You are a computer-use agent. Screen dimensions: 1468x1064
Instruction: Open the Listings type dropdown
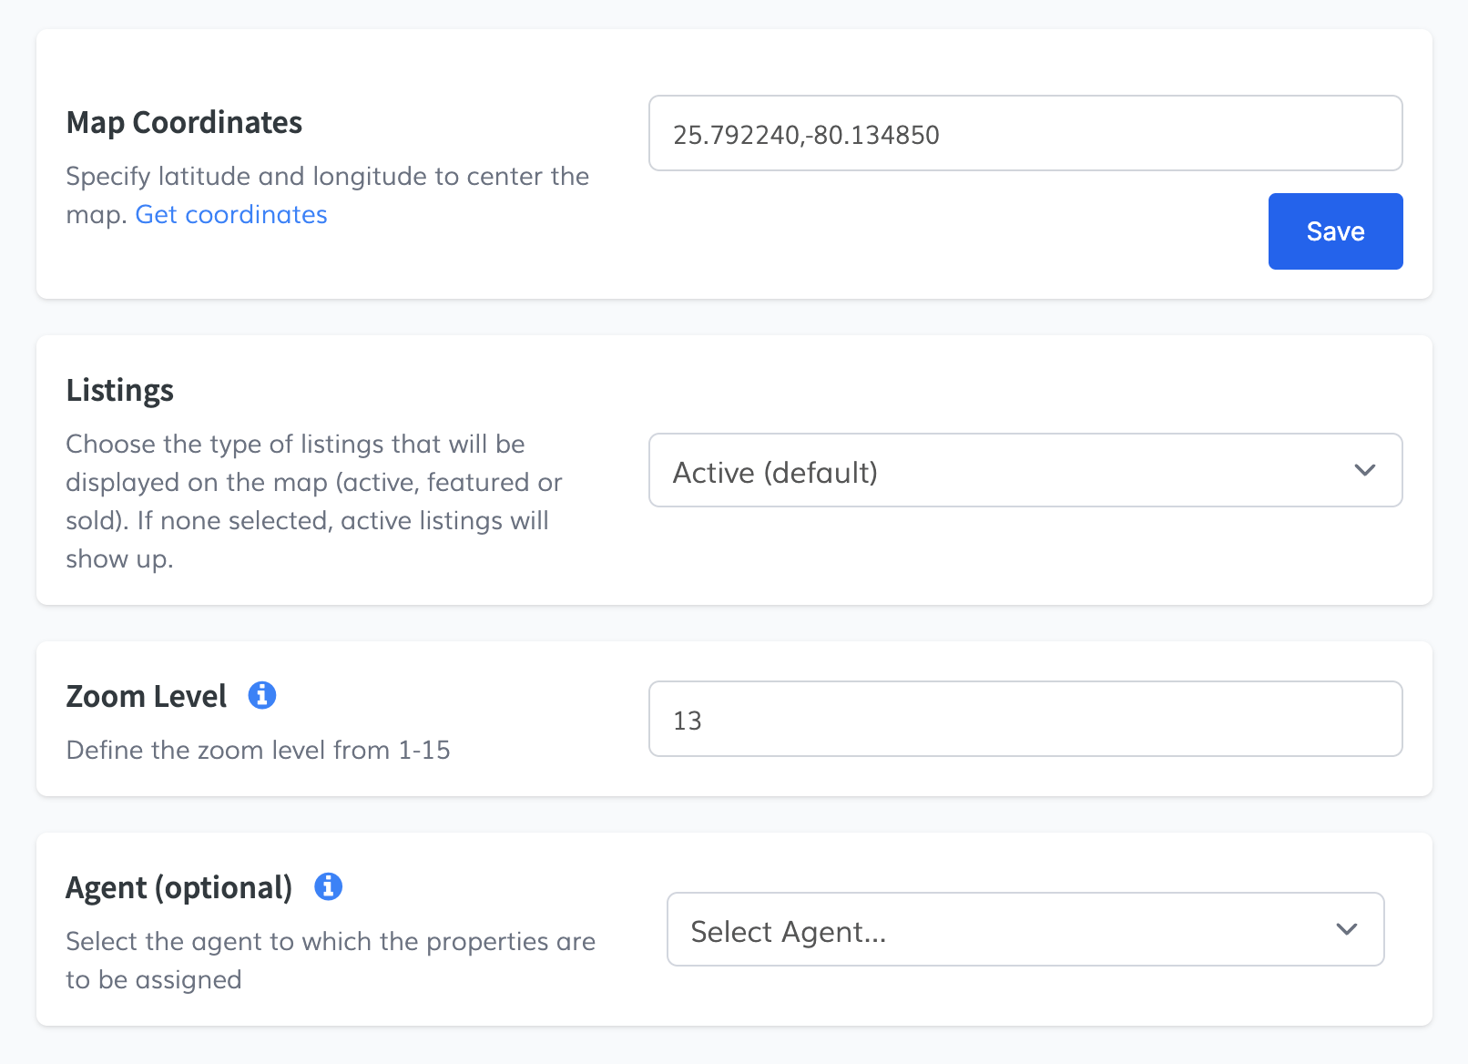pos(1025,471)
